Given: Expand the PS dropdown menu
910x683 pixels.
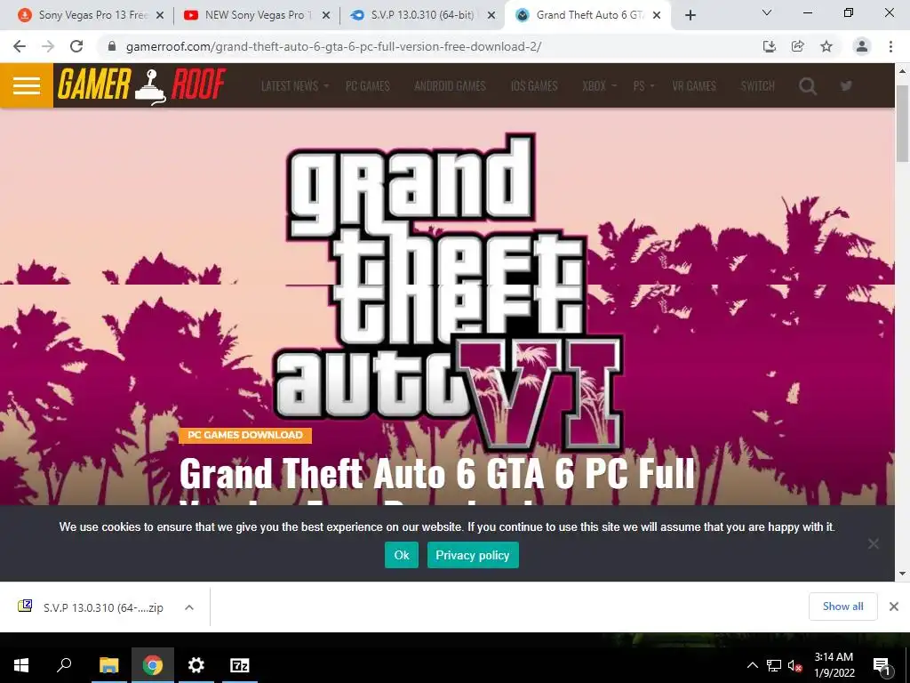Looking at the screenshot, I should [643, 86].
